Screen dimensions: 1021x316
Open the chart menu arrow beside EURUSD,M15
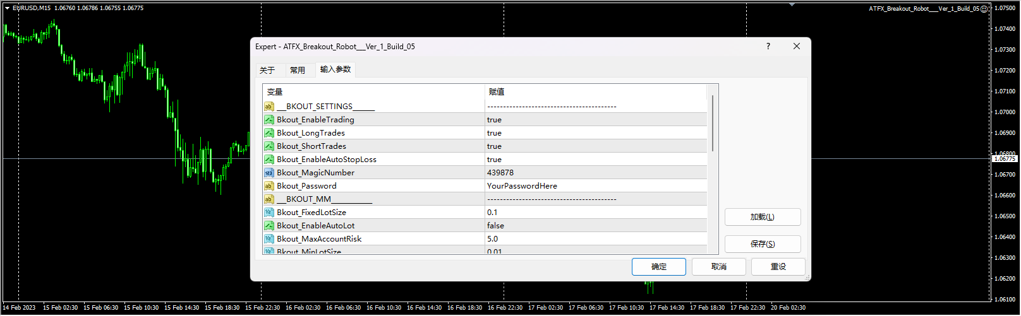tap(7, 8)
